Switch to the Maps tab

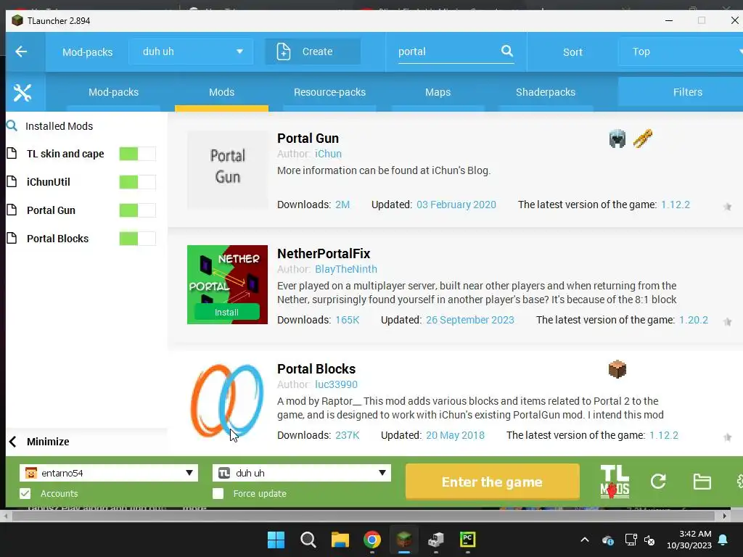(x=438, y=92)
